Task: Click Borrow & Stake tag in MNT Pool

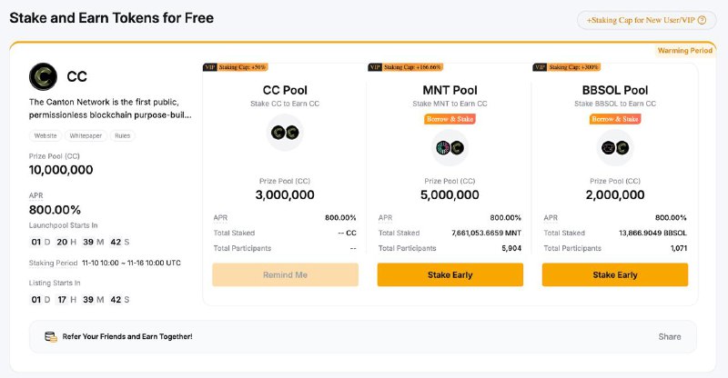Action: (x=450, y=119)
